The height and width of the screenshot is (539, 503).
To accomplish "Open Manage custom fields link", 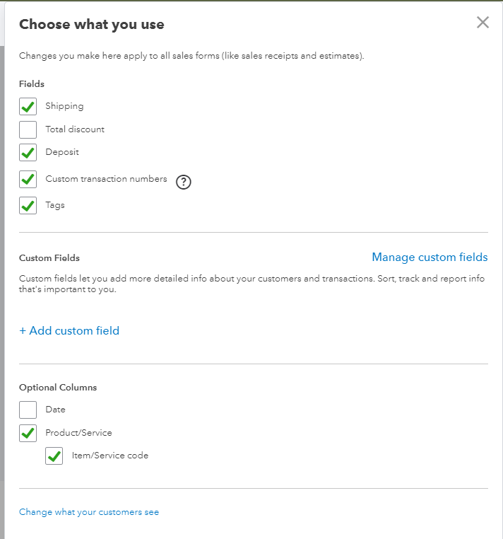I will click(x=430, y=257).
